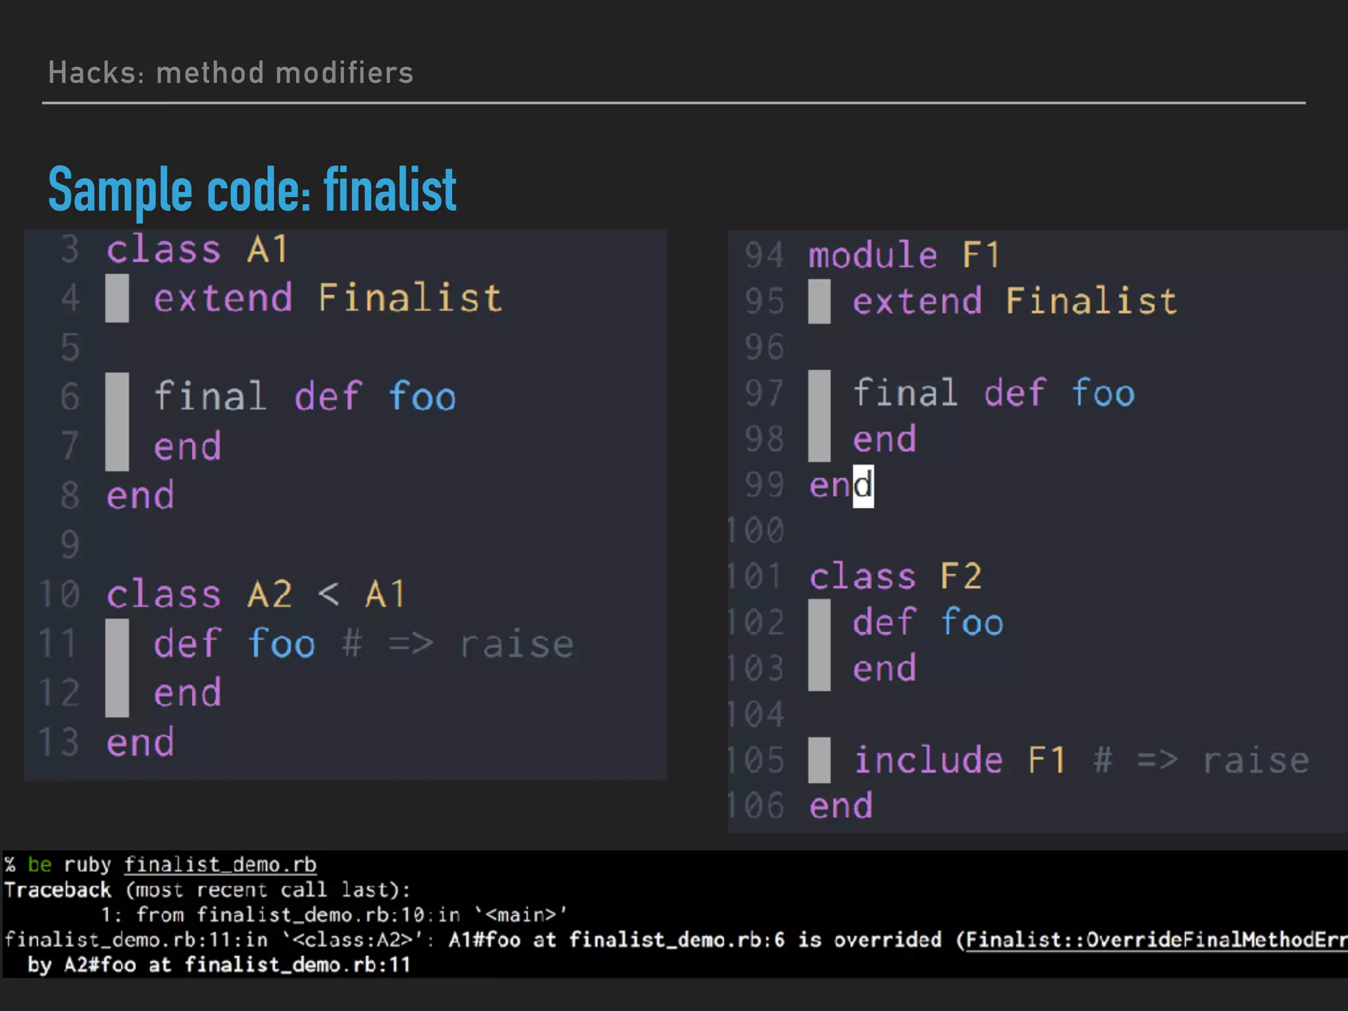Click 'class F2' on line 101

tap(895, 577)
